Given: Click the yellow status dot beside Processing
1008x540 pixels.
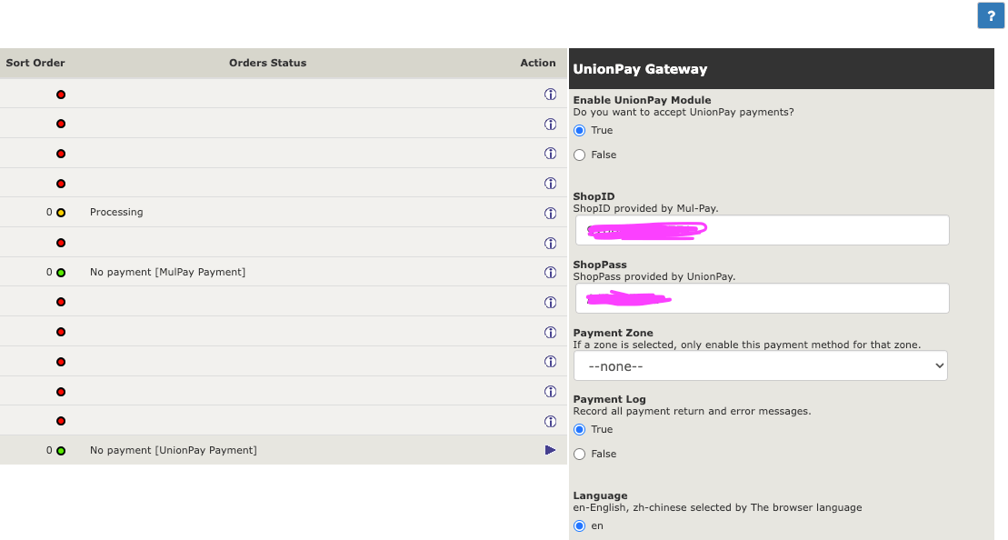Looking at the screenshot, I should click(61, 213).
